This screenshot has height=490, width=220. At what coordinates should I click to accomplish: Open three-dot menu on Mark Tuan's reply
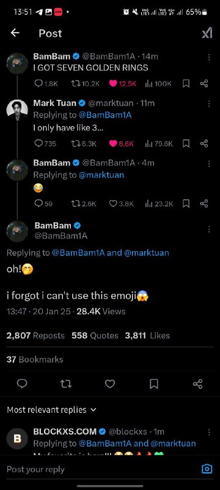click(x=209, y=104)
